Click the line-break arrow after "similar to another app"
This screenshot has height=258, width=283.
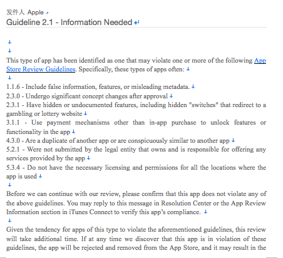[x=233, y=141]
